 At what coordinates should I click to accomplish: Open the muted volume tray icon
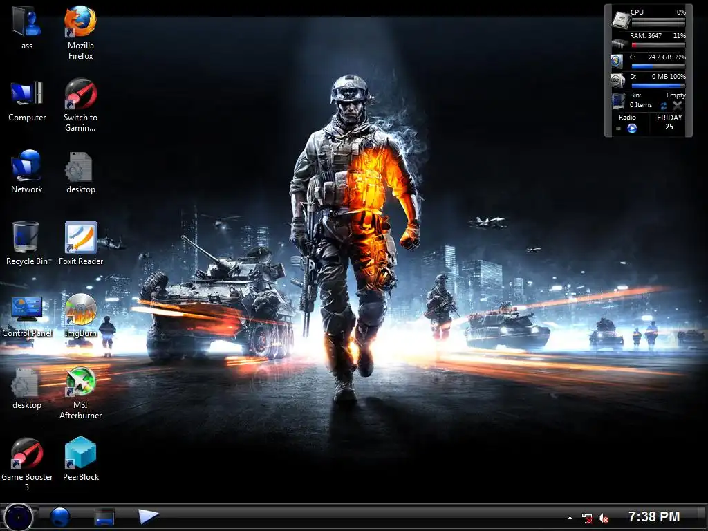coord(603,519)
